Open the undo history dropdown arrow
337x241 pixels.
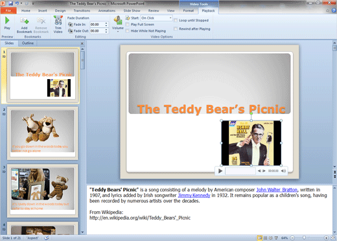point(21,3)
